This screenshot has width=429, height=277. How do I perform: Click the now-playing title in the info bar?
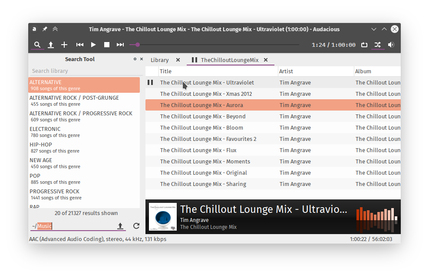(x=264, y=209)
